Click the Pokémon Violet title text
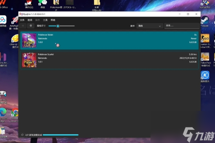This screenshot has height=143, width=215. pyautogui.click(x=46, y=35)
